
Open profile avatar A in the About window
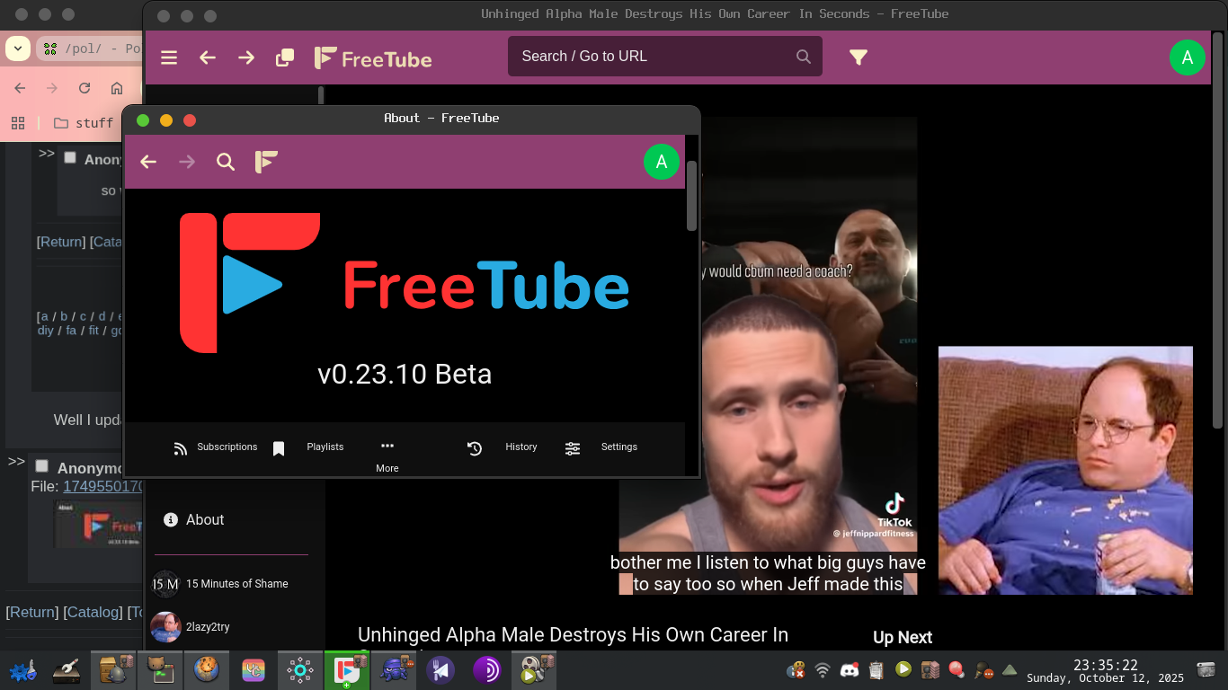(x=662, y=162)
